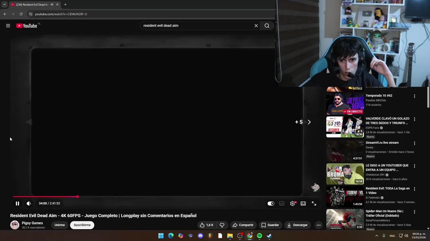Use the recommendations sidebar scrollbar
This screenshot has width=430, height=241.
point(428,97)
